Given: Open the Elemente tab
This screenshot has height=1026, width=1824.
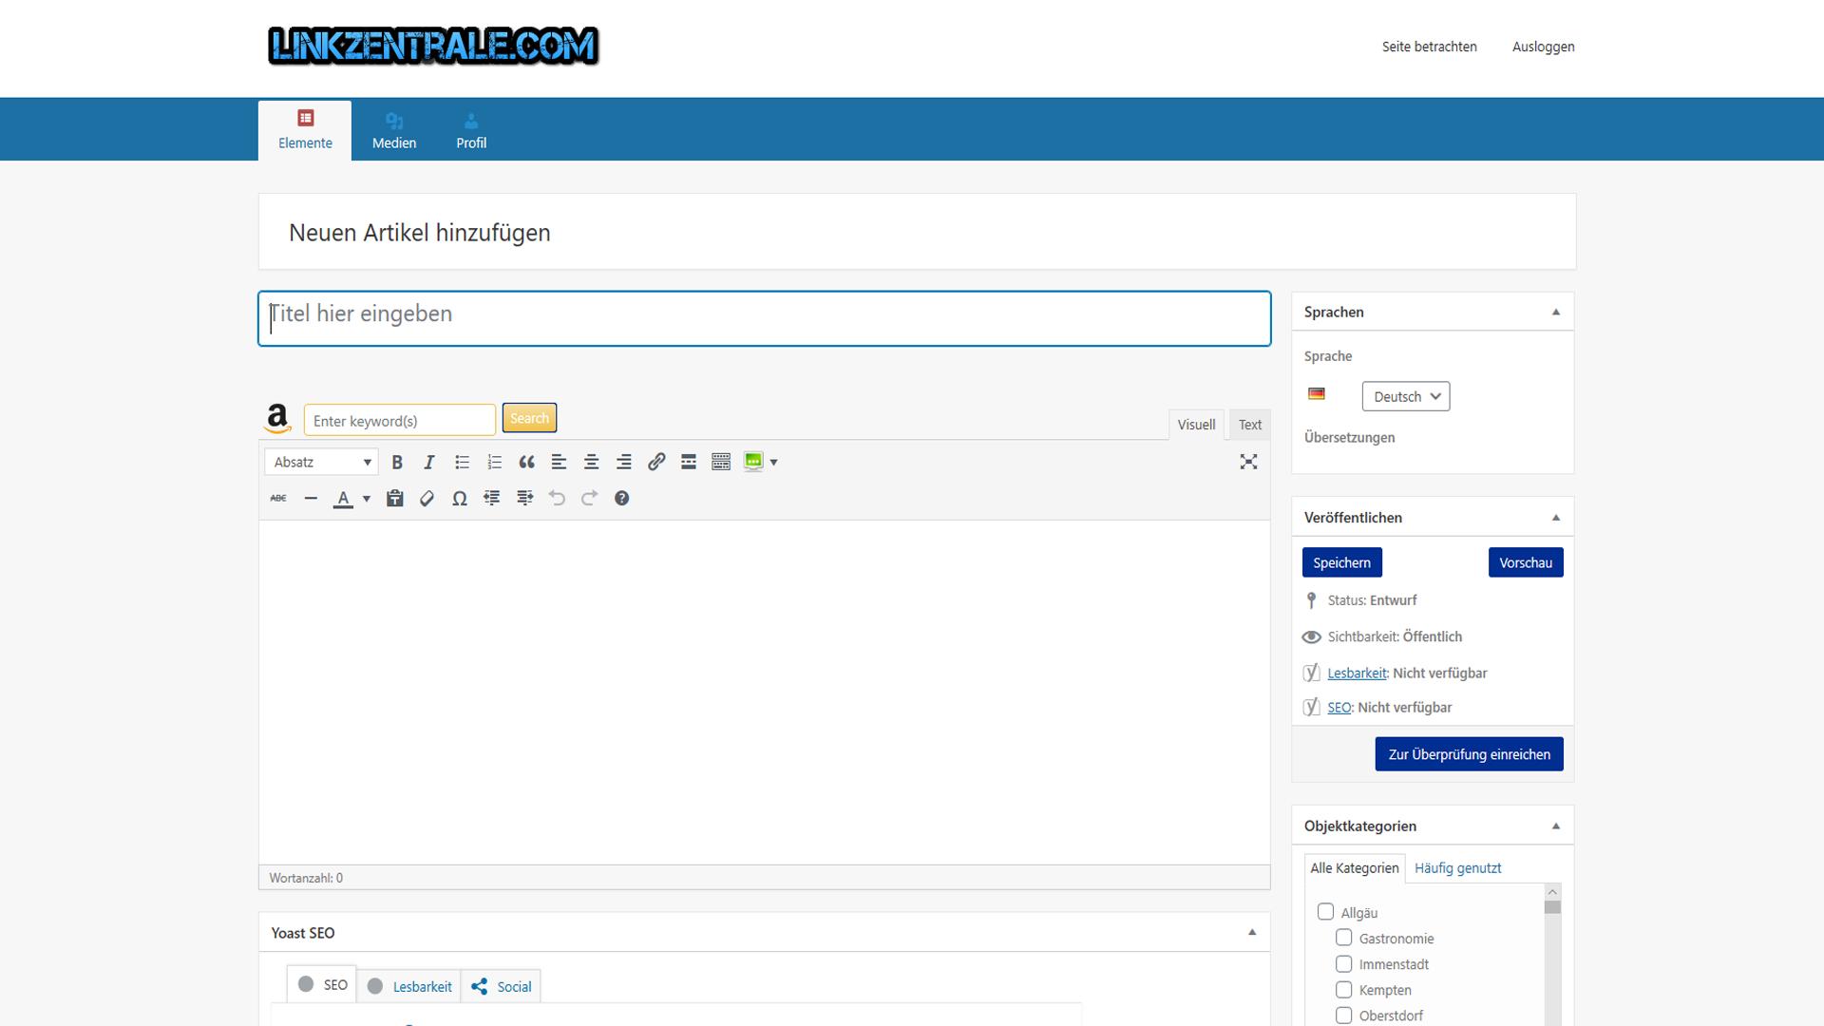Looking at the screenshot, I should click(x=305, y=130).
